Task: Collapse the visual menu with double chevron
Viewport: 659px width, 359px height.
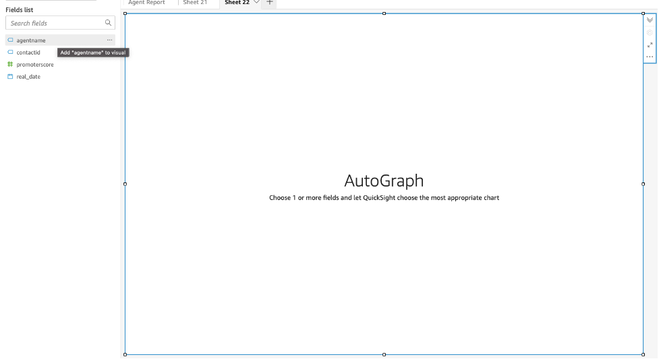Action: pyautogui.click(x=650, y=20)
